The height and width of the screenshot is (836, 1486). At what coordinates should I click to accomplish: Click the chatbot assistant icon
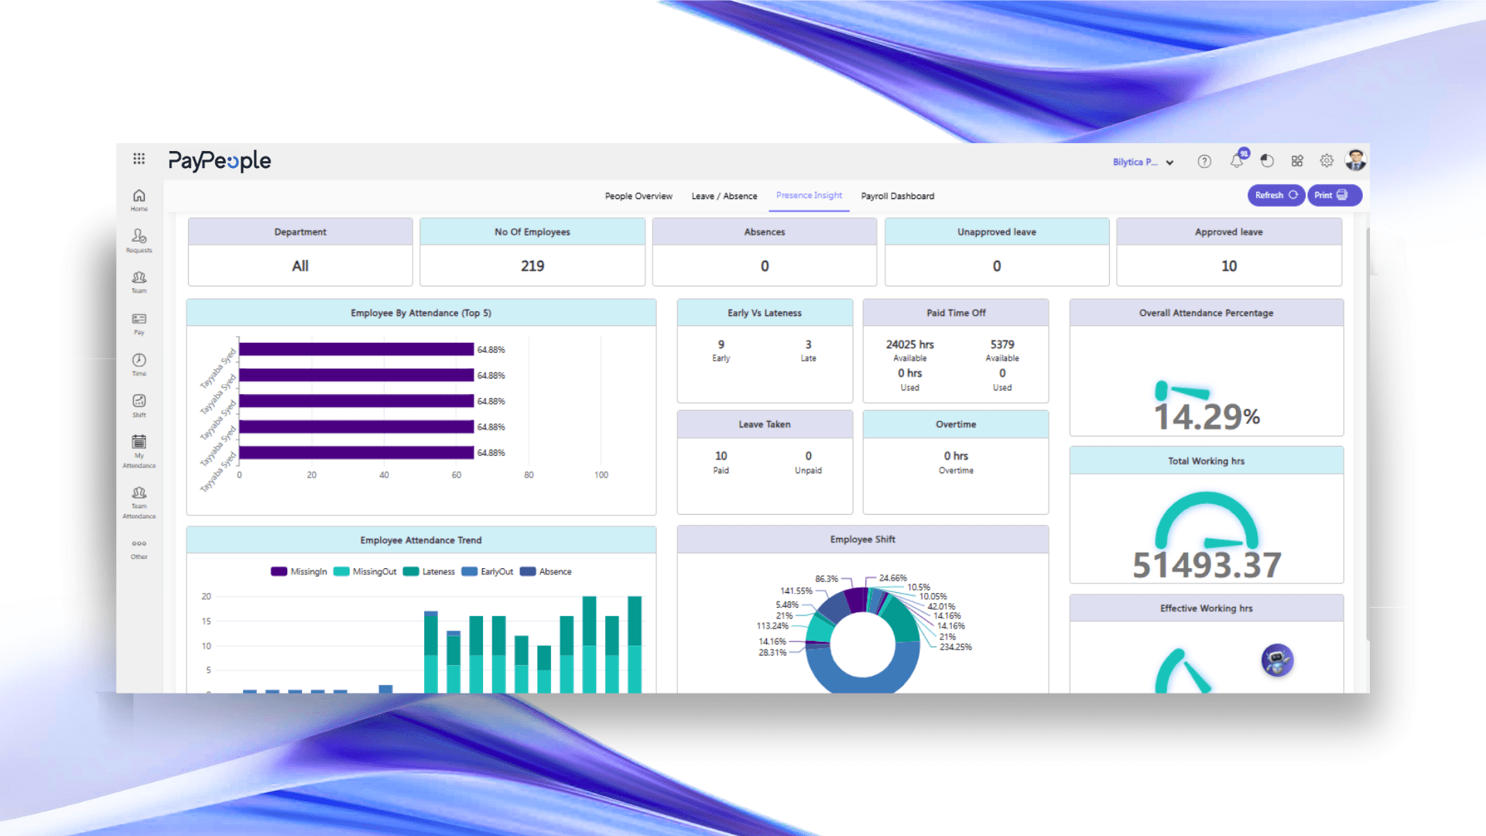click(x=1277, y=660)
